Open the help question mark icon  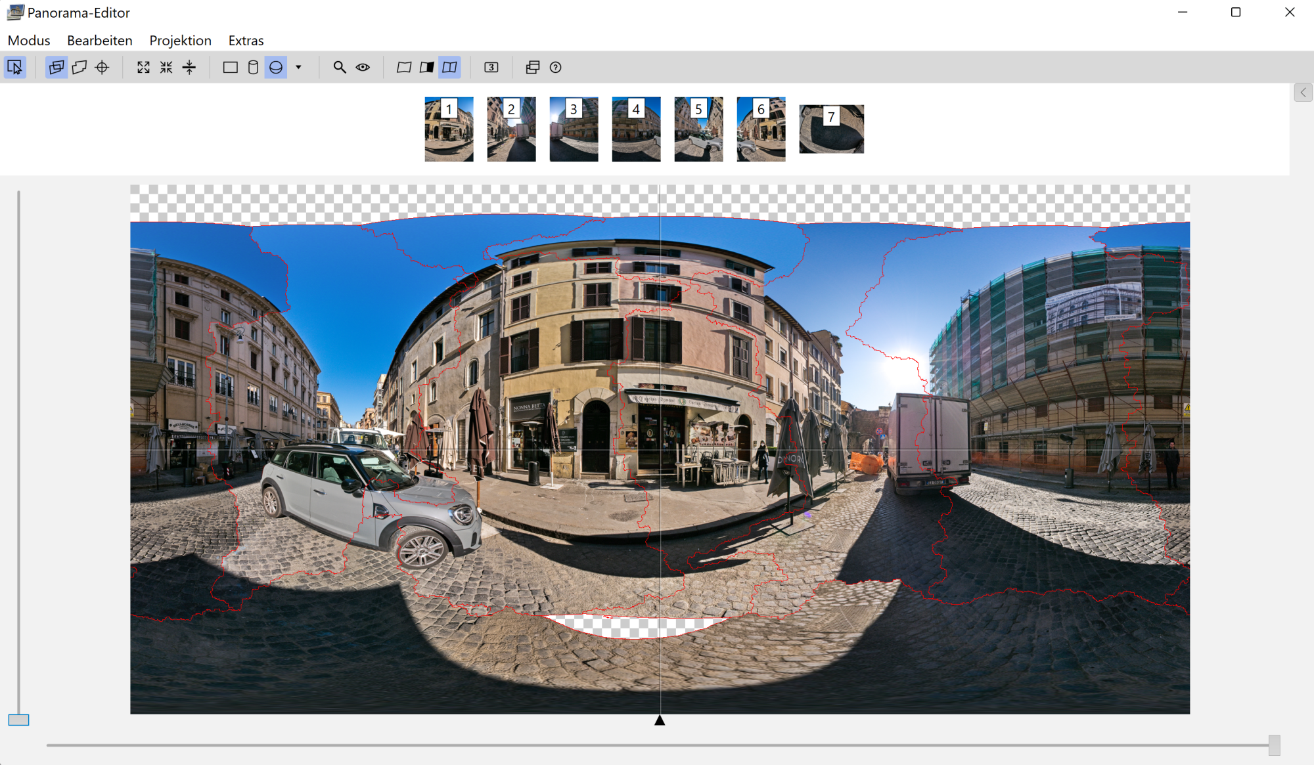[556, 67]
